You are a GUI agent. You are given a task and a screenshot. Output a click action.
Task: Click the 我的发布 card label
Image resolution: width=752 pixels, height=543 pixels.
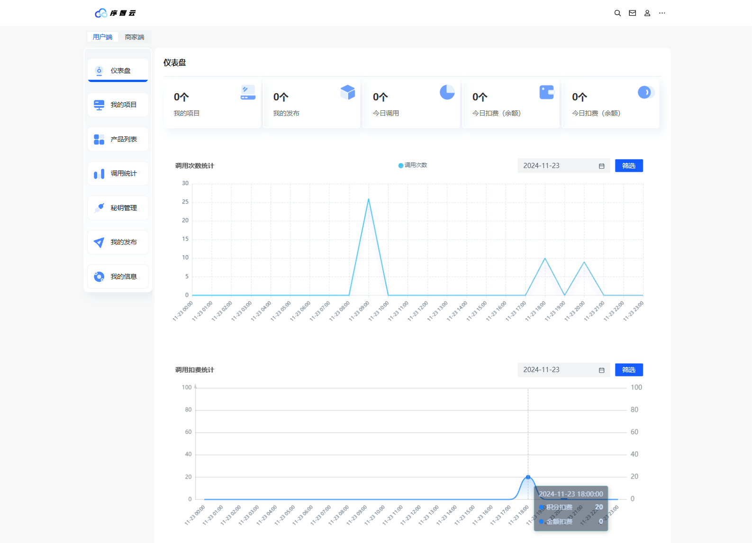pos(286,113)
